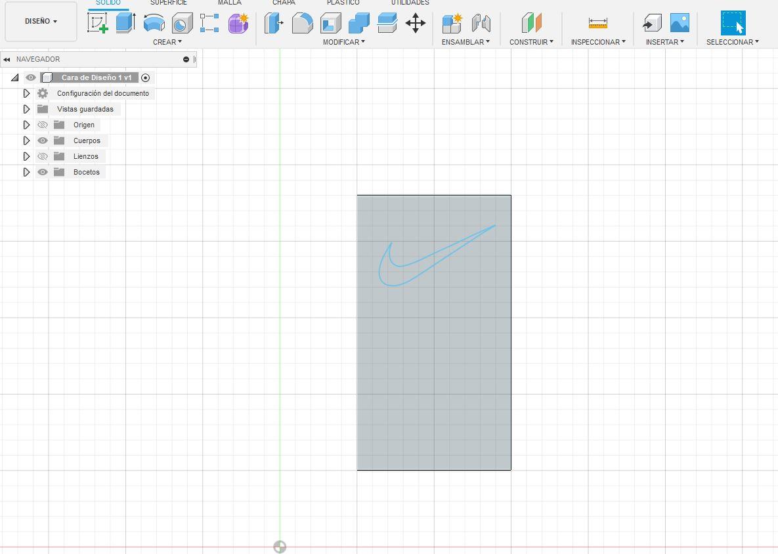The image size is (778, 554).
Task: Click the component icon beside Cara de Diseño
Action: click(47, 77)
